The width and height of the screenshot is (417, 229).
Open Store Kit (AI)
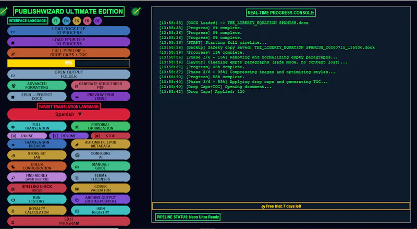point(37,155)
